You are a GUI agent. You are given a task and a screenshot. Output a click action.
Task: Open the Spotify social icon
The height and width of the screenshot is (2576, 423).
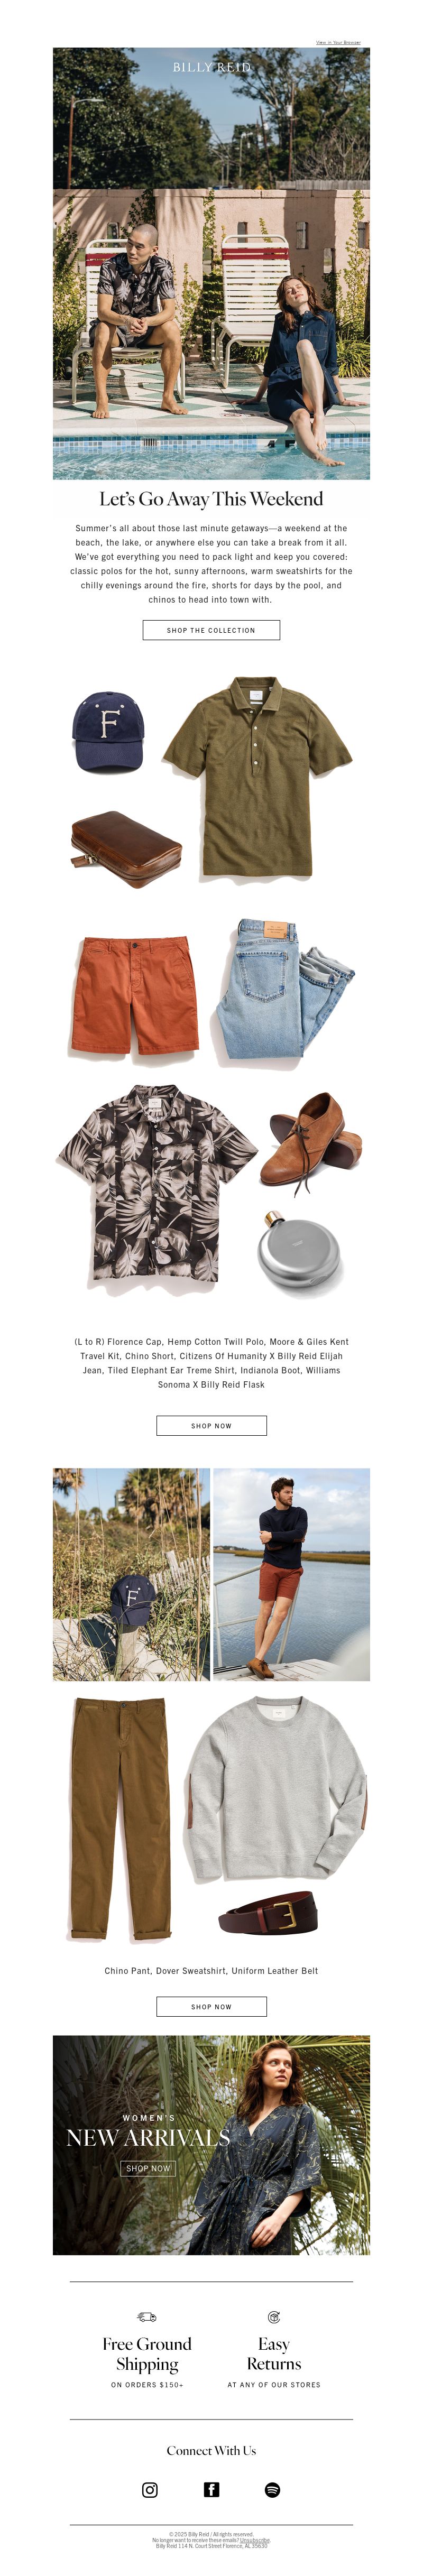click(x=272, y=2489)
